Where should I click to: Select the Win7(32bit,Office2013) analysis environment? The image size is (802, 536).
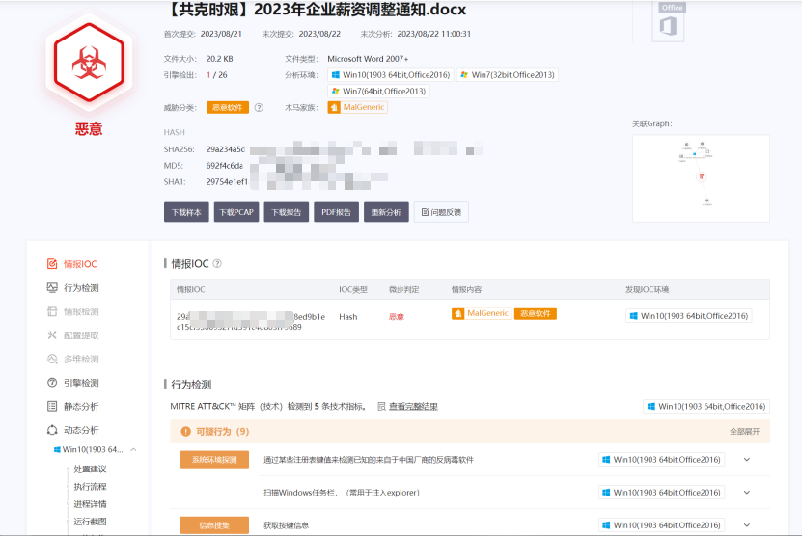[508, 75]
